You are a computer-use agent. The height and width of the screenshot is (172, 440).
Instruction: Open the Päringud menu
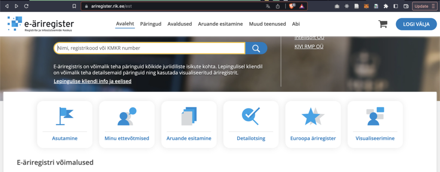[x=151, y=24]
